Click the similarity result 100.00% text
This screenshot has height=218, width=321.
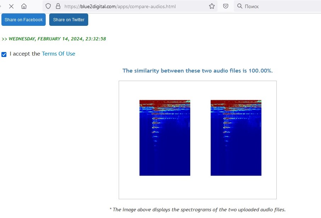click(198, 70)
